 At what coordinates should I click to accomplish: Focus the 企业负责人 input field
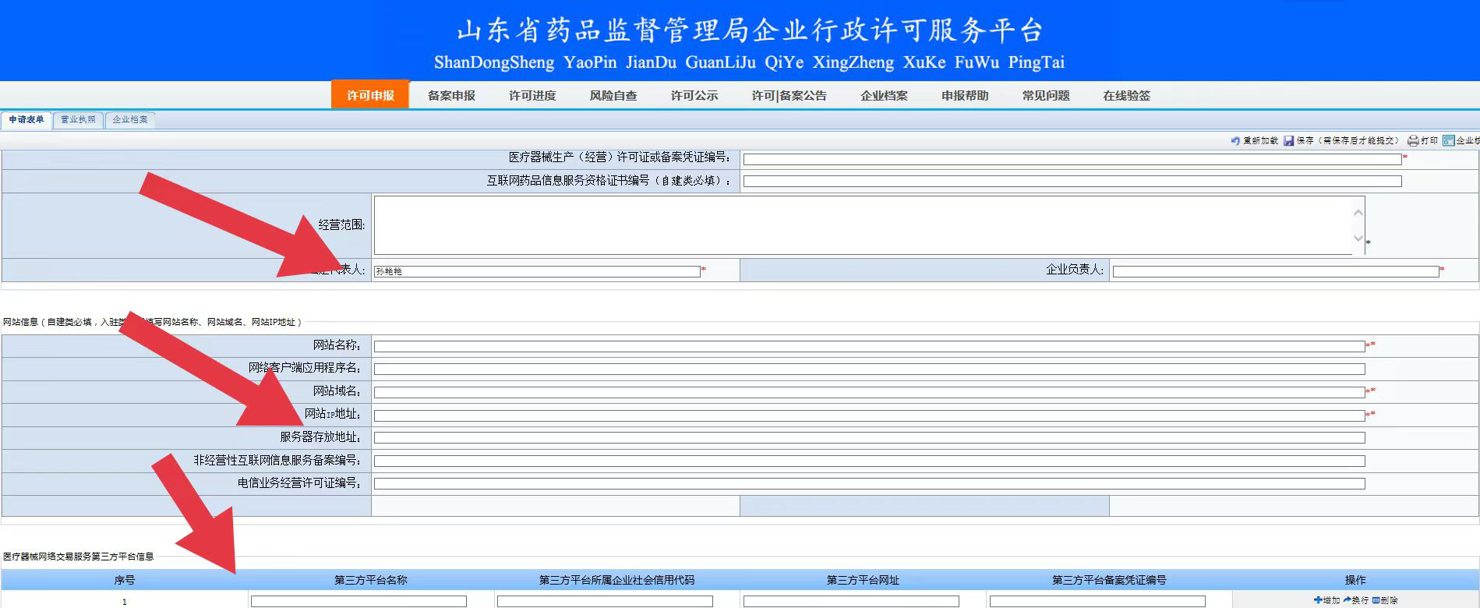click(1276, 271)
